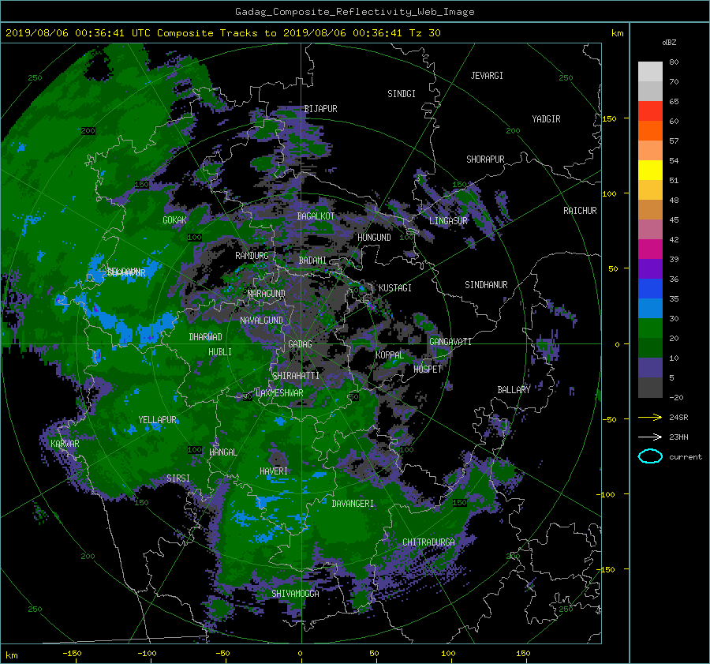Click the SHORAPUR city label
Viewport: 710px width, 664px height.
tap(485, 159)
